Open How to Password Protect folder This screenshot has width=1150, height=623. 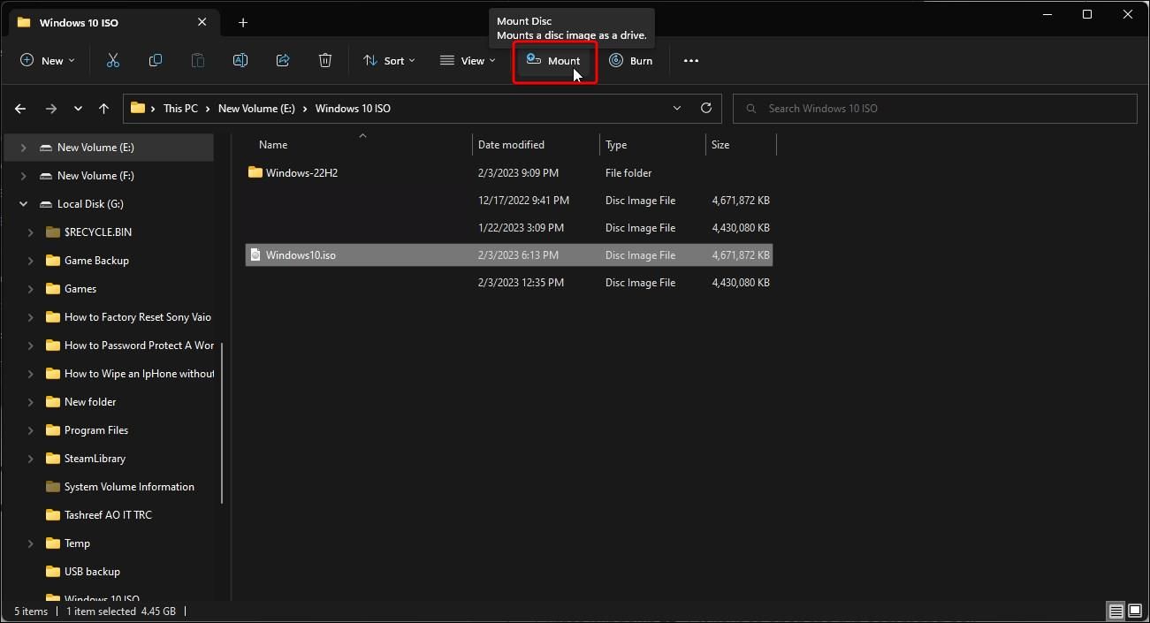click(x=140, y=346)
